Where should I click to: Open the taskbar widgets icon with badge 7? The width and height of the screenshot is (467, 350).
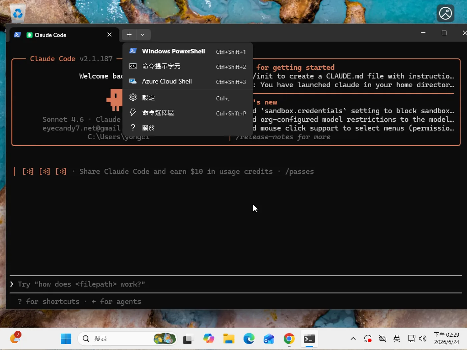(x=15, y=338)
